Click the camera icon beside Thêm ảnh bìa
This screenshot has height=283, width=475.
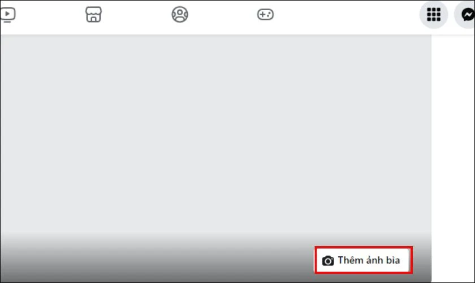pyautogui.click(x=328, y=260)
